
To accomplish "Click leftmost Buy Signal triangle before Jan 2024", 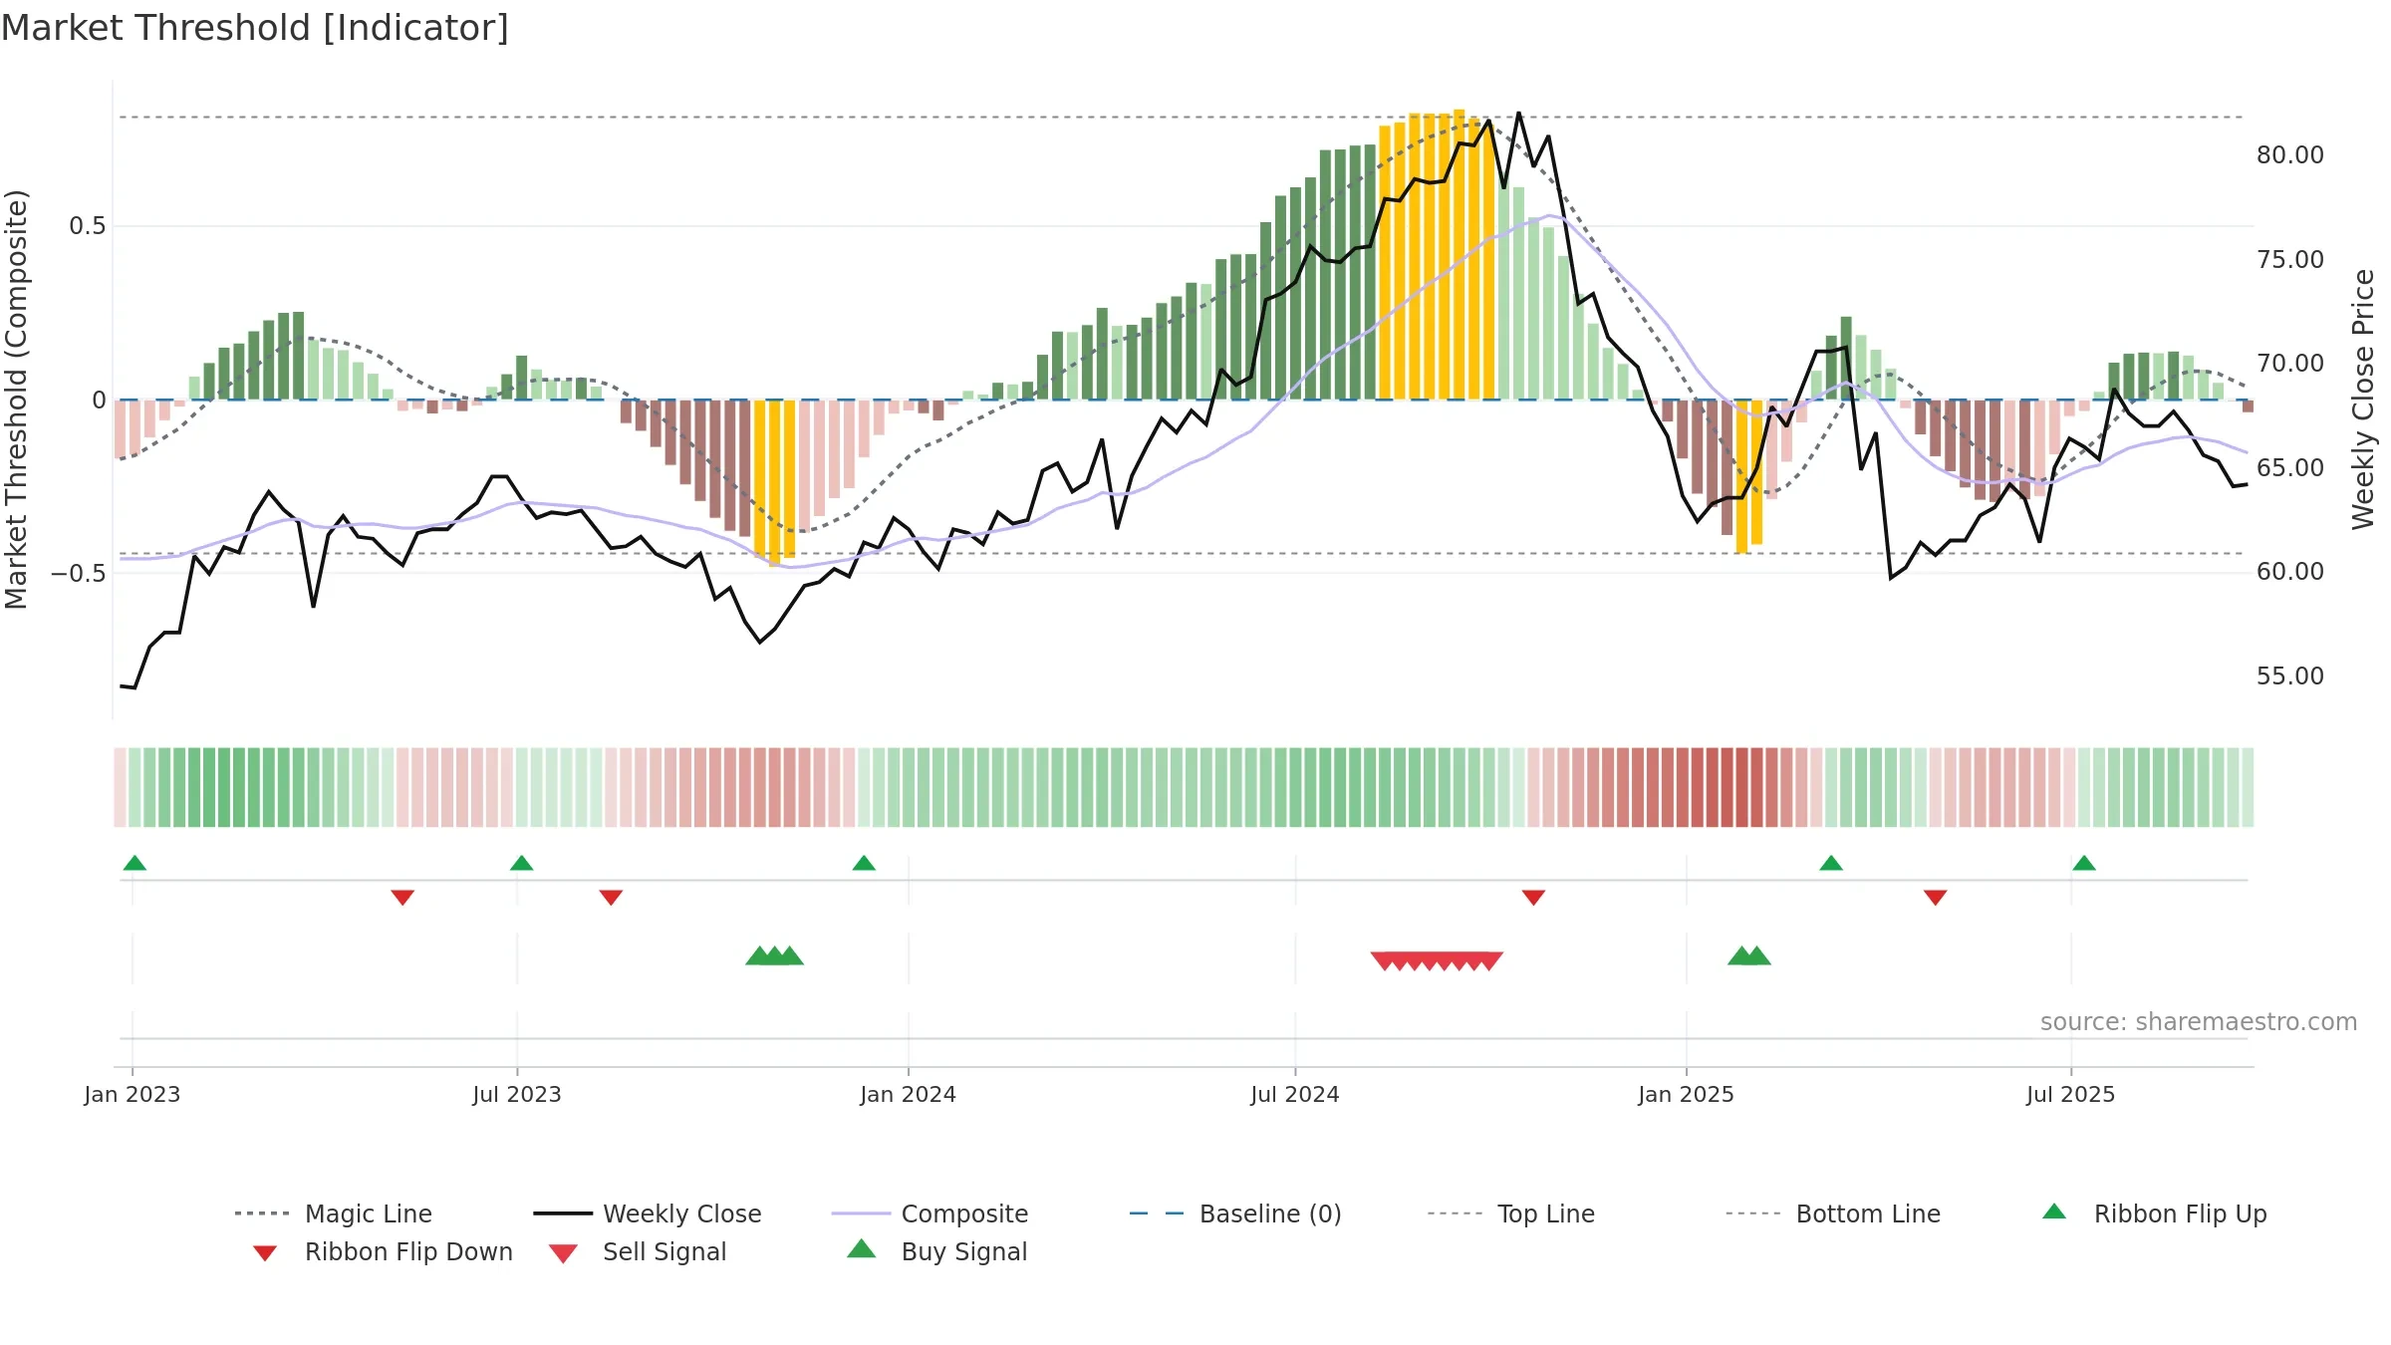I will pos(759,955).
